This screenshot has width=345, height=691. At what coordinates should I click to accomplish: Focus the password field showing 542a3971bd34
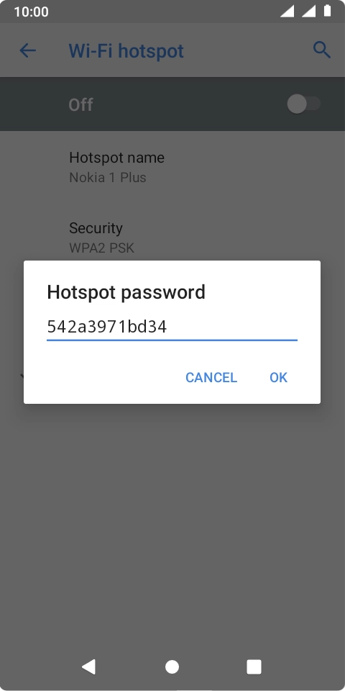172,327
